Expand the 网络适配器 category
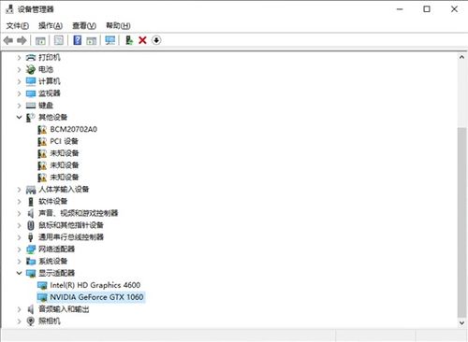468x342 pixels. 19,249
